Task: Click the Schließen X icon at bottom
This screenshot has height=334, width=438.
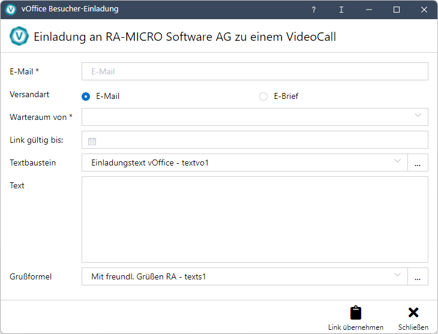Action: 413,312
